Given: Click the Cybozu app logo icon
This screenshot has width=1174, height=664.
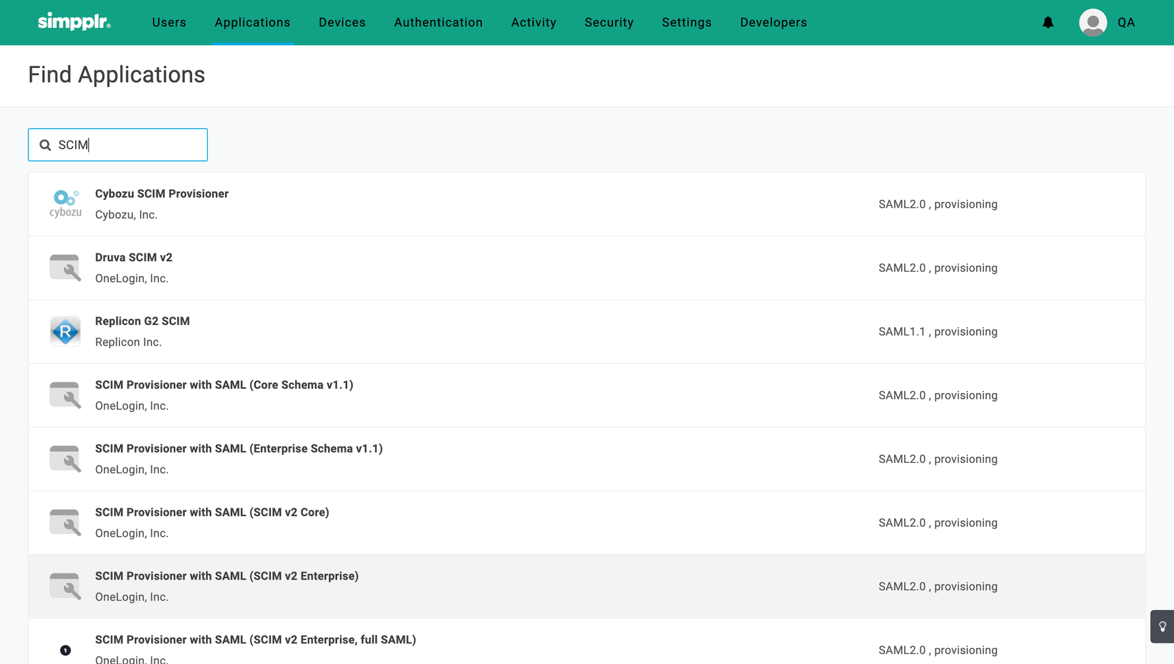Looking at the screenshot, I should [x=65, y=204].
